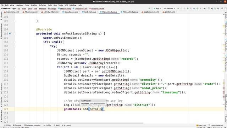Open the Database Inspector tool window
Image resolution: width=227 pixels, height=128 pixels.
(x=32, y=125)
